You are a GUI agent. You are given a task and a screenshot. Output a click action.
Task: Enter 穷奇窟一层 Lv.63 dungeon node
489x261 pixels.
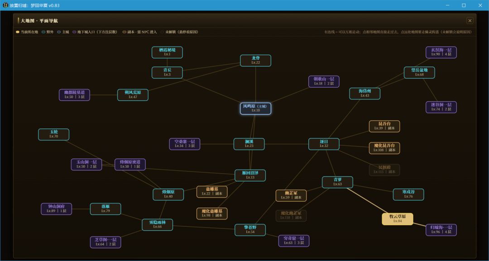pyautogui.click(x=294, y=241)
